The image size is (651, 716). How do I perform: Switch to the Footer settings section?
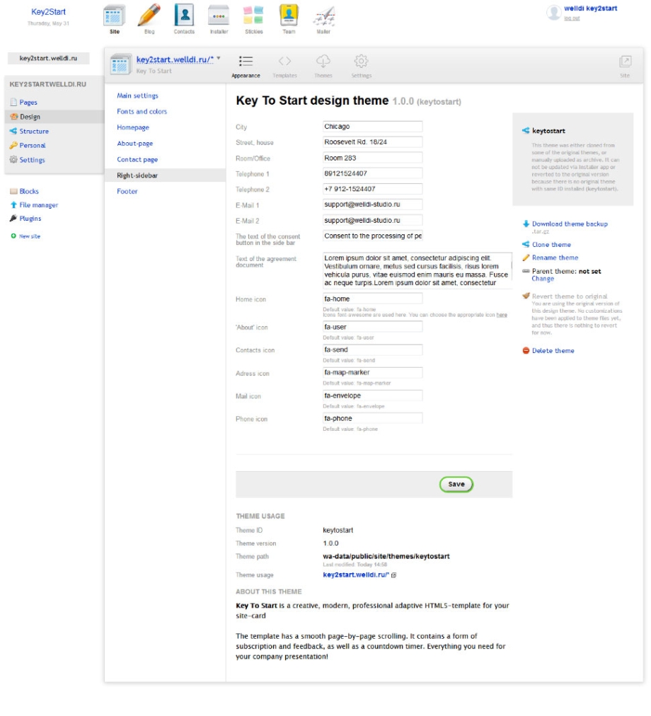point(127,192)
